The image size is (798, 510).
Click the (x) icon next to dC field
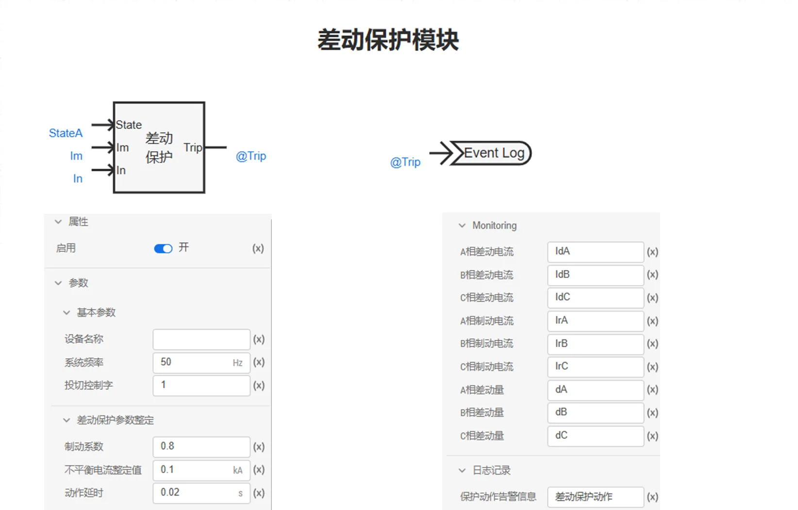(x=652, y=436)
